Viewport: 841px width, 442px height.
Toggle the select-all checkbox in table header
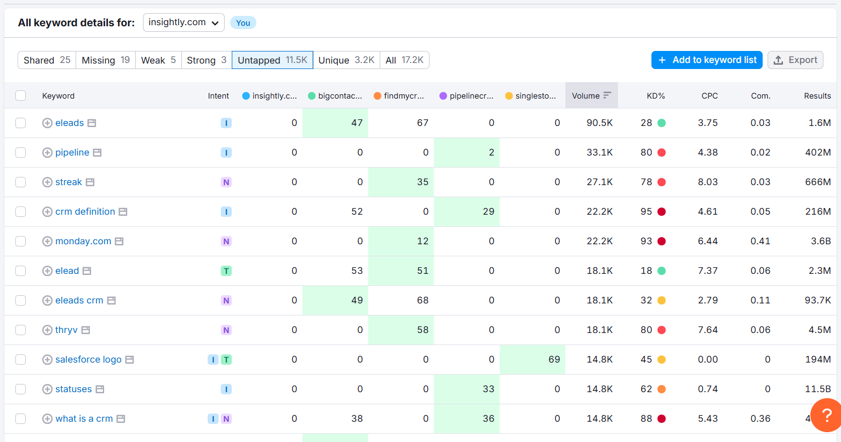[x=21, y=96]
